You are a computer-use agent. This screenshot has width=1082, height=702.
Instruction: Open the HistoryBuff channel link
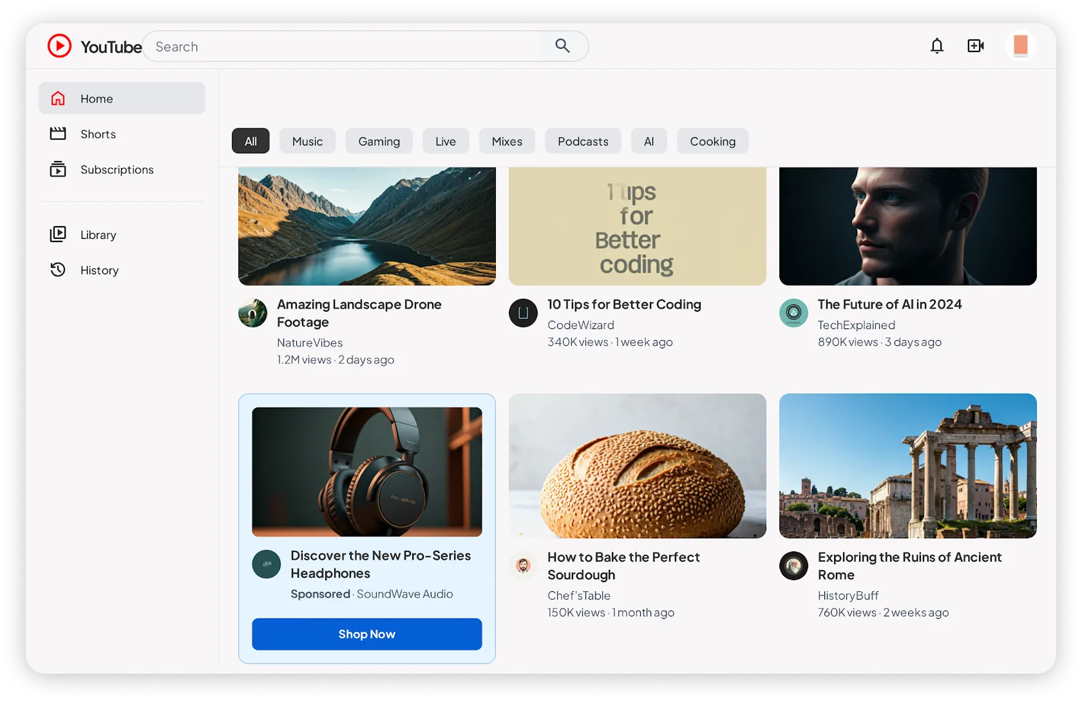(848, 596)
